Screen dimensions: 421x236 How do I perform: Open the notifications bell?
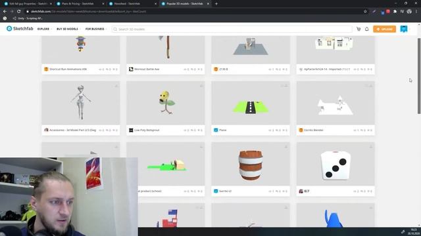(x=367, y=29)
